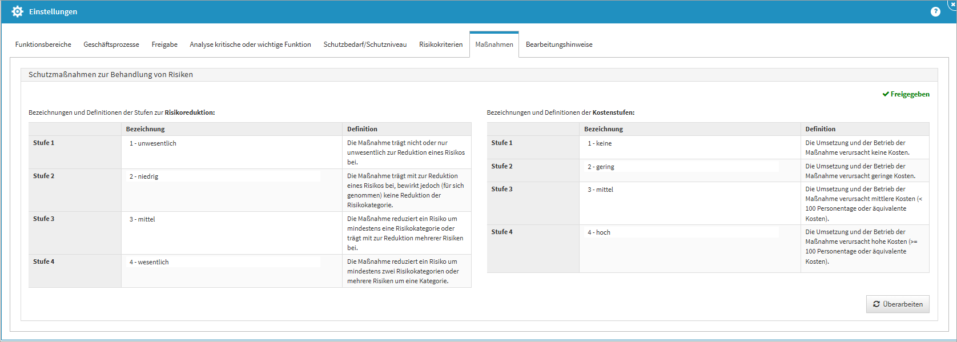Select the '3 - mittel' Risikoreduktion field
This screenshot has height=342, width=957.
tap(223, 219)
